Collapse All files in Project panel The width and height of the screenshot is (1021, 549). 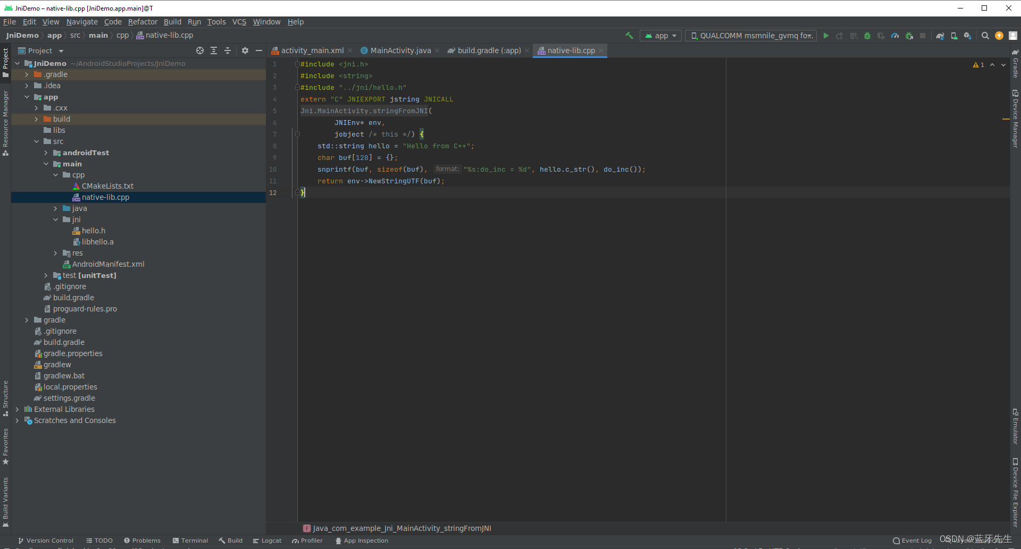coord(228,50)
